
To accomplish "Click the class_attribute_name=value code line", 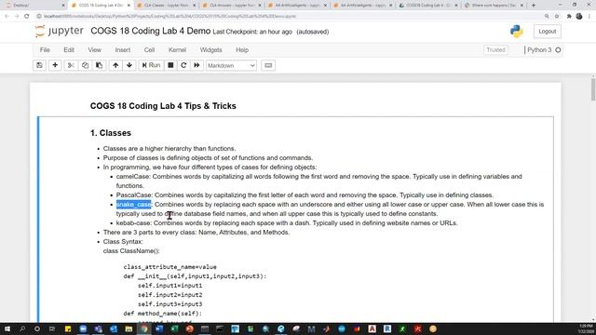I will (169, 267).
